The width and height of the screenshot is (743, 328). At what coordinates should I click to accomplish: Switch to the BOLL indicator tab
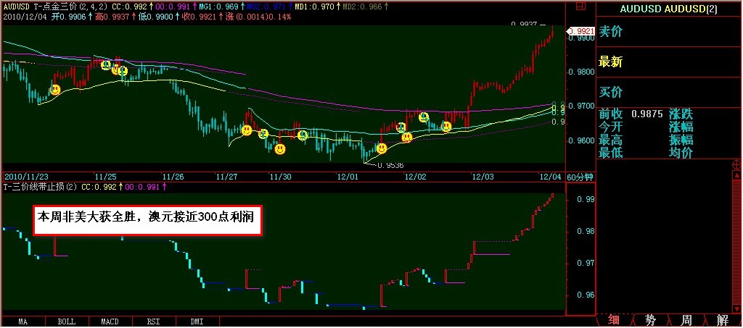click(66, 322)
